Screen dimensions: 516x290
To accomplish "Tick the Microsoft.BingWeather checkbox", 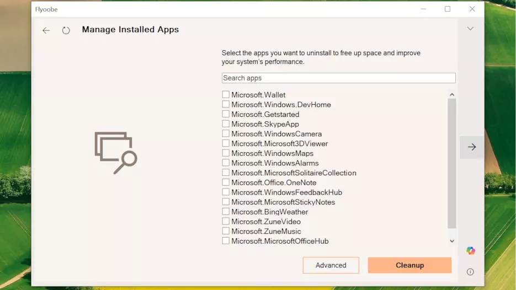I will point(226,212).
